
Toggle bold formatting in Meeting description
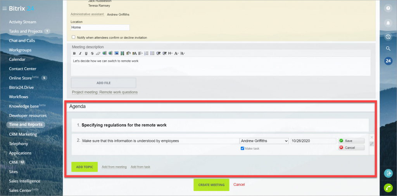coord(74,53)
